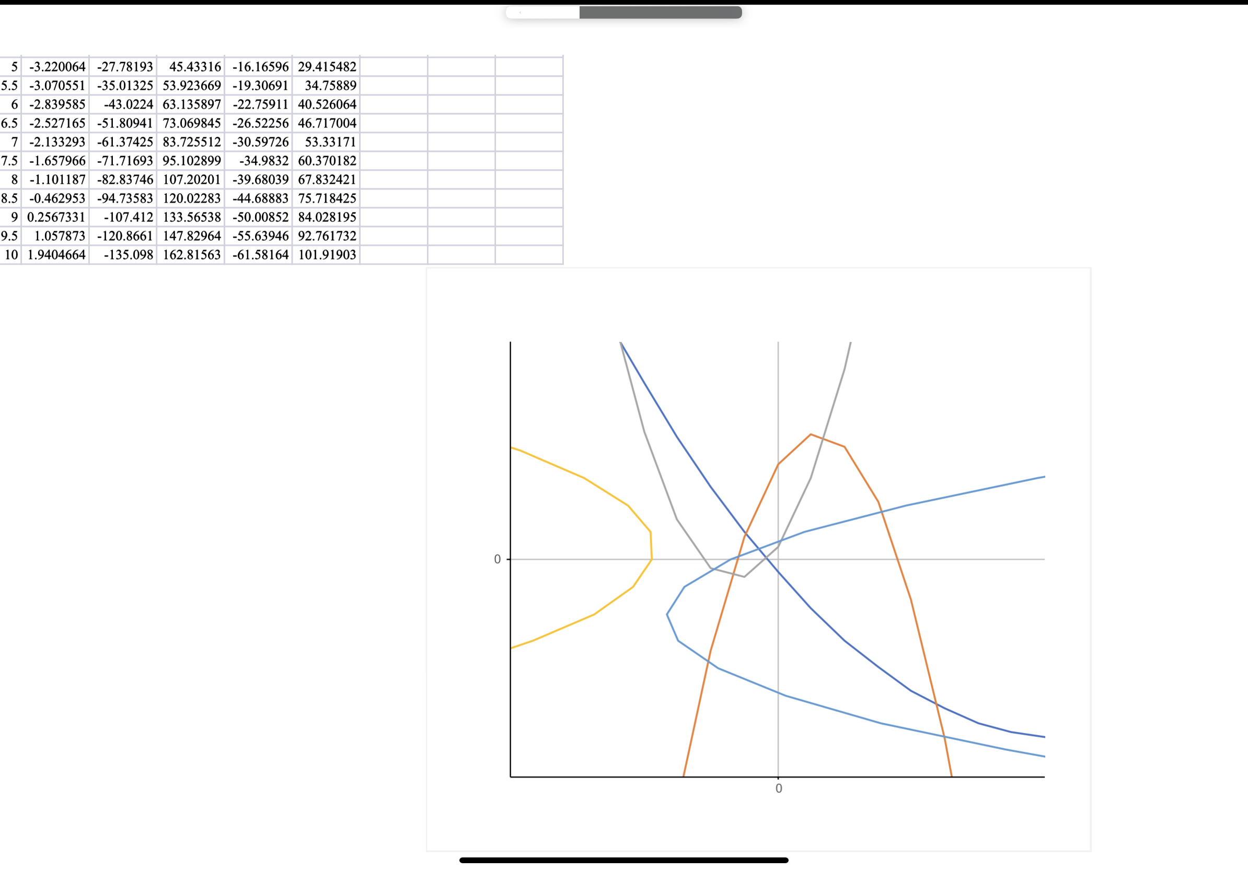Select cell containing 53.33171

click(x=326, y=142)
